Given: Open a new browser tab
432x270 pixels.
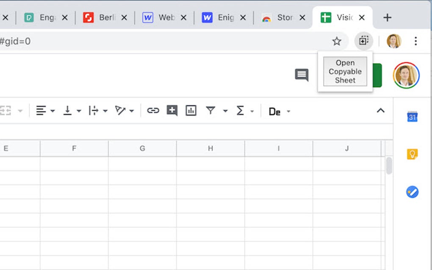Looking at the screenshot, I should pyautogui.click(x=387, y=17).
